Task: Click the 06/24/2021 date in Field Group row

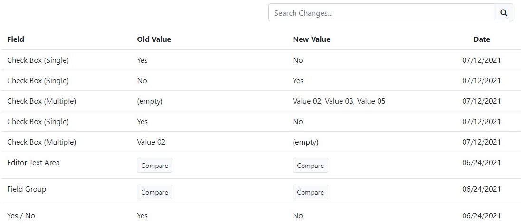Action: pos(482,189)
